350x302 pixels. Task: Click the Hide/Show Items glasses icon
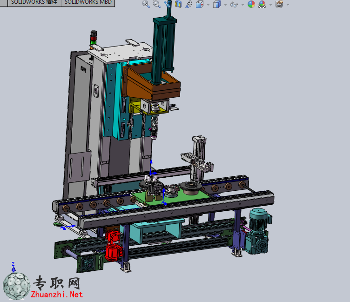pyautogui.click(x=234, y=5)
